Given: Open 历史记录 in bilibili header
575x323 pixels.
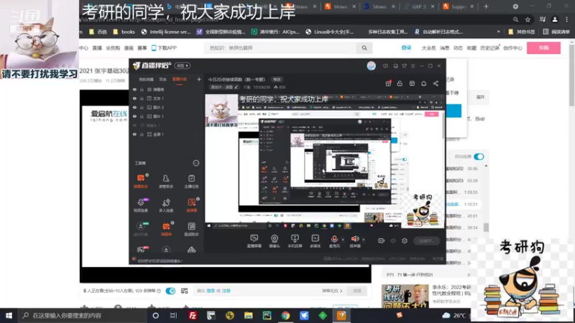Looking at the screenshot, I should point(489,48).
